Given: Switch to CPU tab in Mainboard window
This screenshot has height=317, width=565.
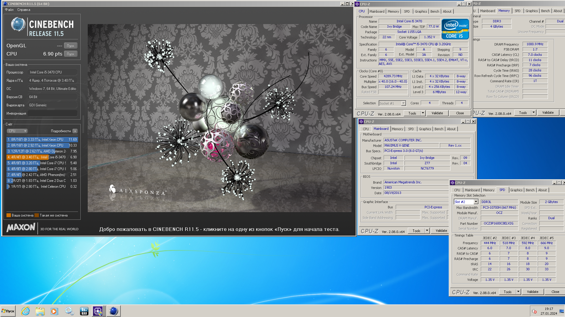Looking at the screenshot, I should [366, 129].
